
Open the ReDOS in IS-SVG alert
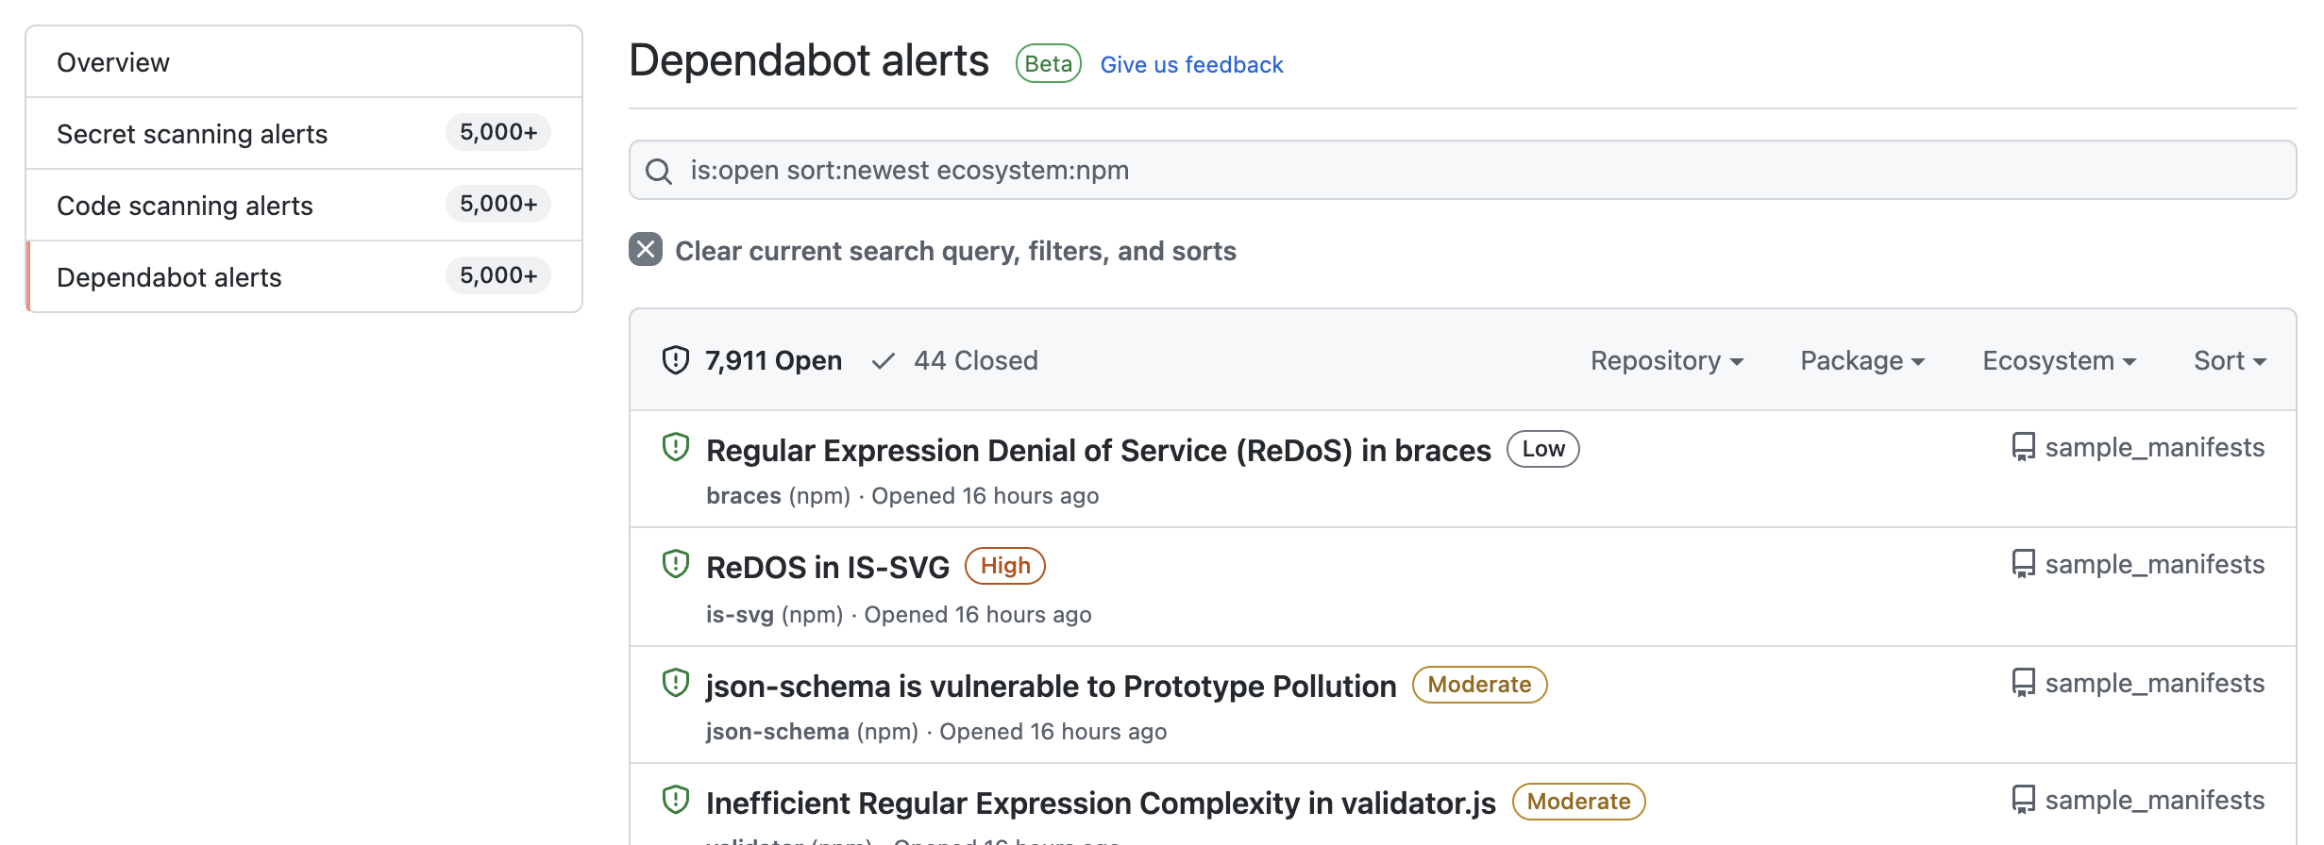tap(827, 567)
